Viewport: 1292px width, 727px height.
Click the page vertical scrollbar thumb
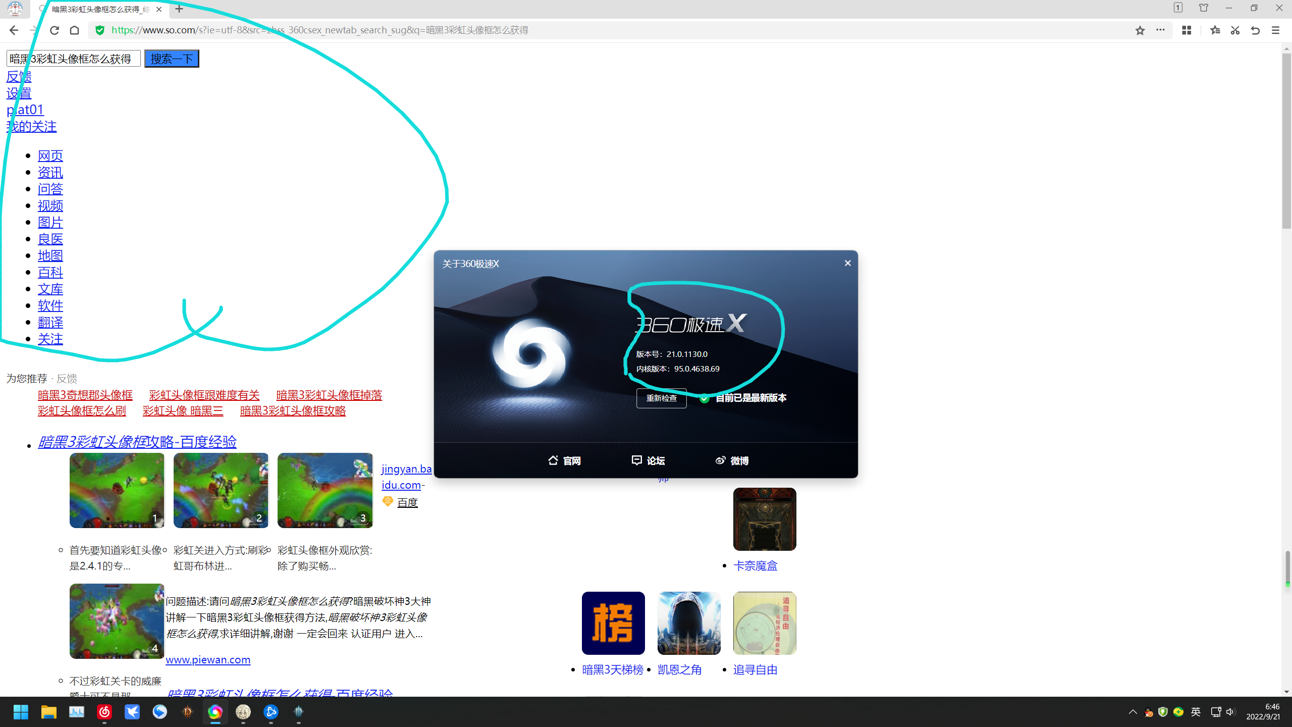(1287, 141)
